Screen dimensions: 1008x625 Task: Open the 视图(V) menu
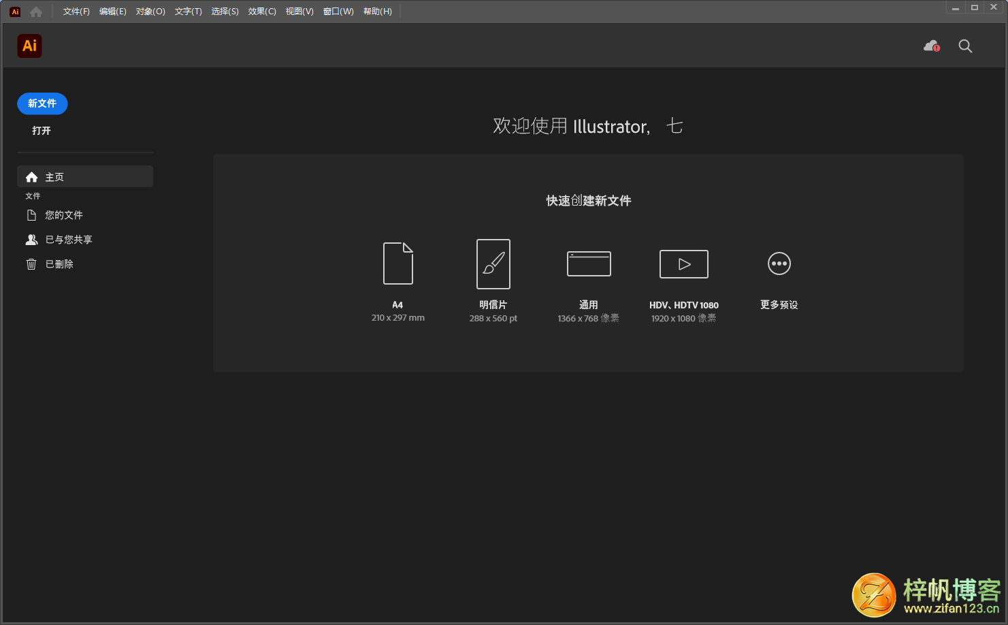click(299, 12)
